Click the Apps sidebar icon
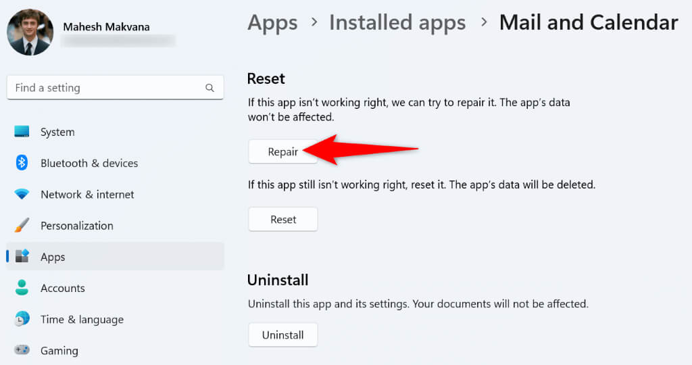Viewport: 692px width, 365px height. (x=22, y=257)
